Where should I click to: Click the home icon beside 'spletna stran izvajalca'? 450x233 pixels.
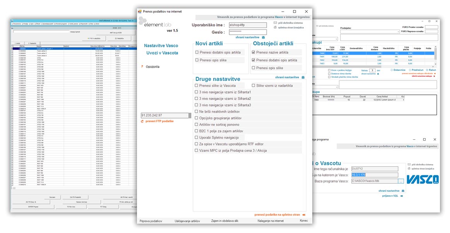275,27
